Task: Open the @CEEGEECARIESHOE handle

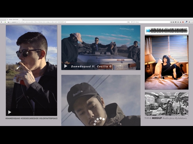Action: point(30,118)
